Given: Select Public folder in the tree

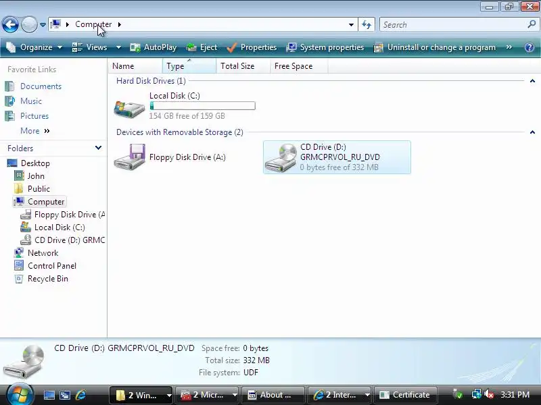Looking at the screenshot, I should (x=39, y=189).
